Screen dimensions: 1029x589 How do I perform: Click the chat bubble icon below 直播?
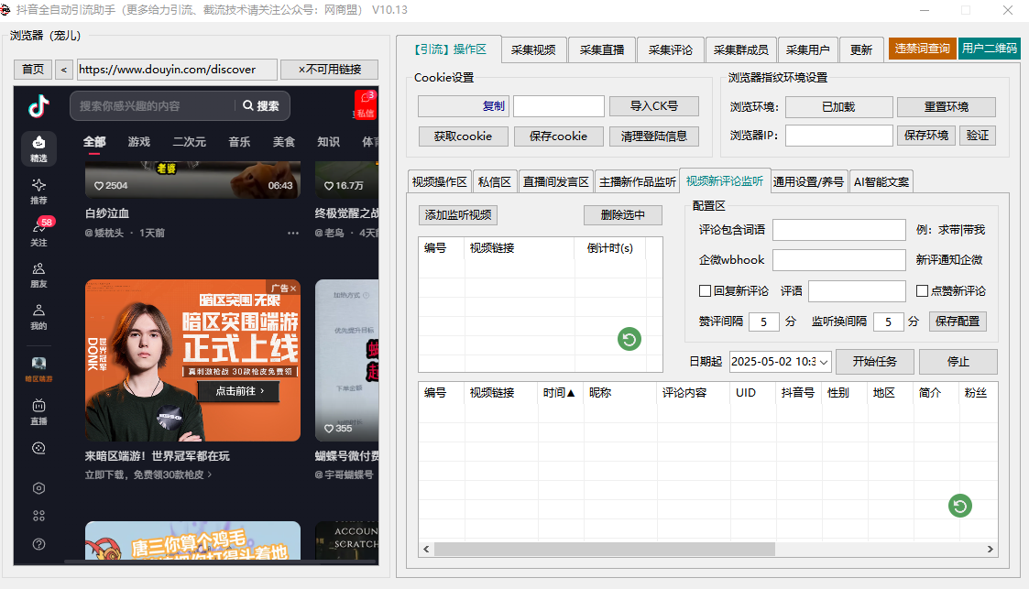(x=38, y=448)
